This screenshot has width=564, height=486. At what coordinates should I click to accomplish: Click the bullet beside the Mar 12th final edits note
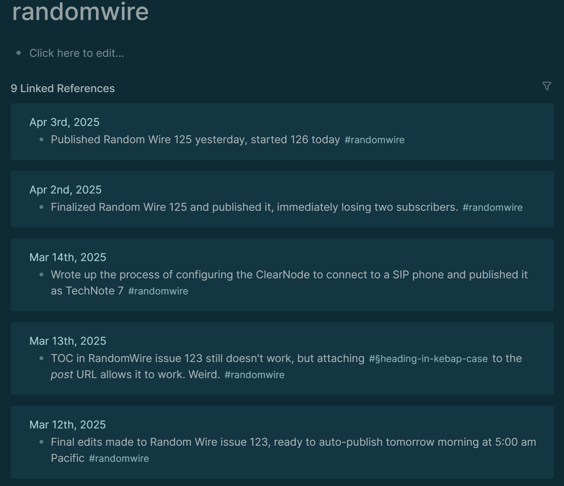click(41, 442)
